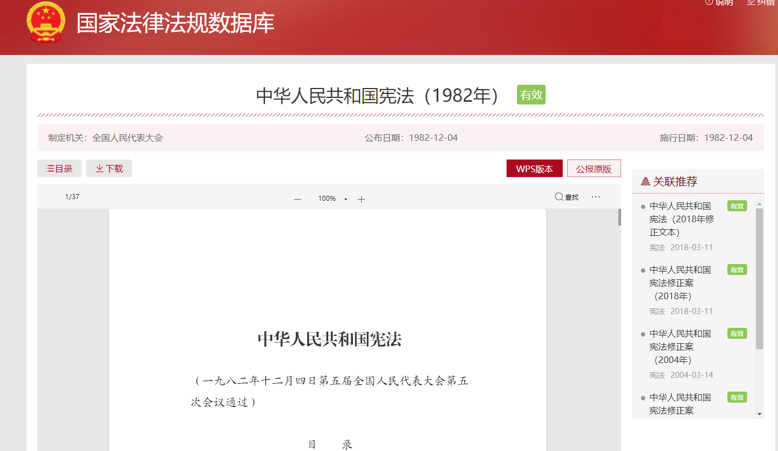Click the 国家法律法规数据库 site title
The width and height of the screenshot is (778, 451).
(175, 23)
